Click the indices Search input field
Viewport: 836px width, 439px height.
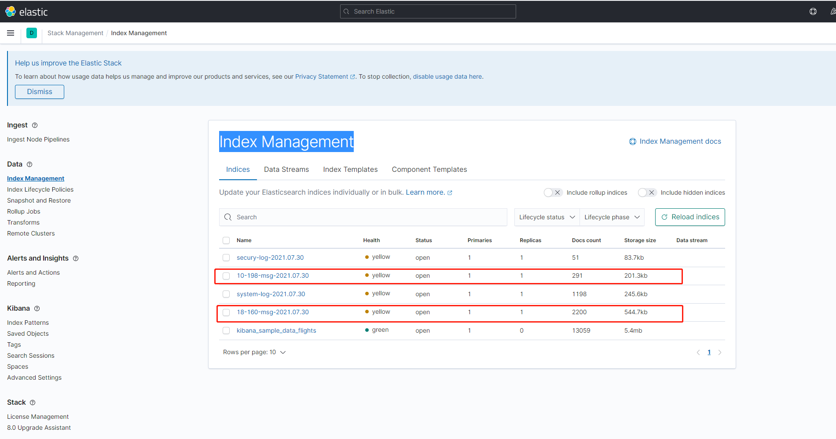tap(363, 217)
